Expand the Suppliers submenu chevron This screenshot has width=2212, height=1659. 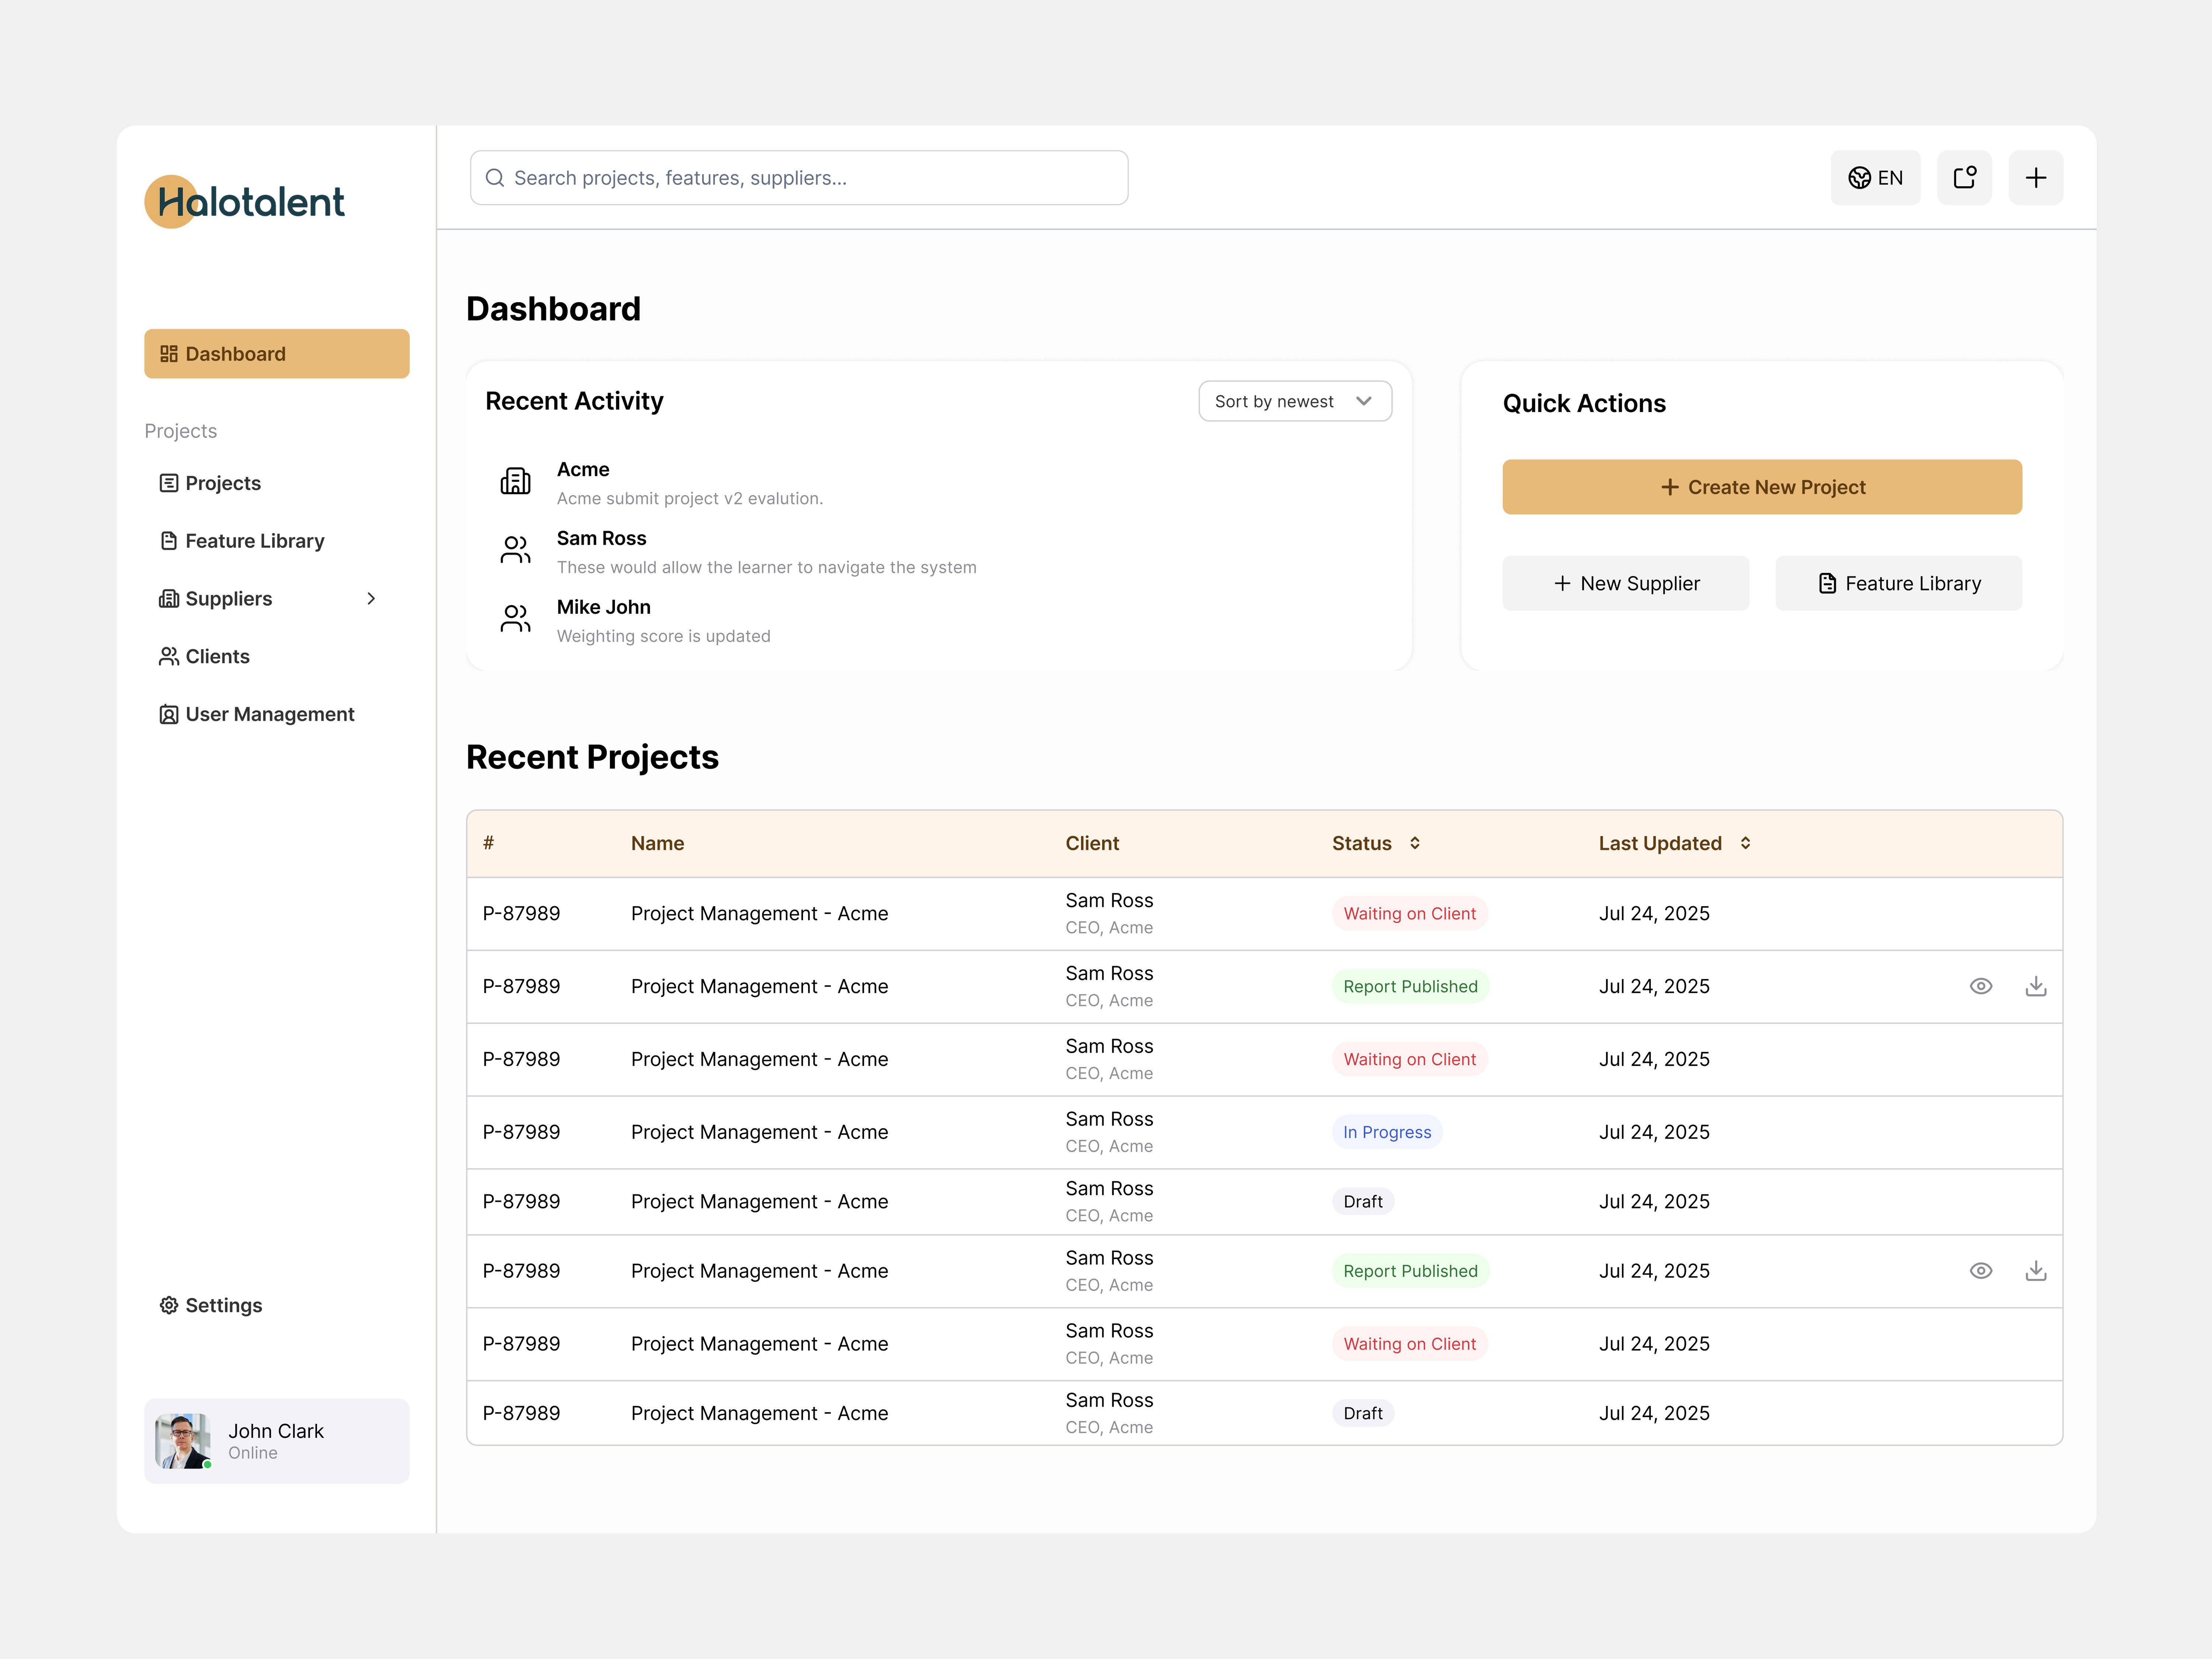371,598
